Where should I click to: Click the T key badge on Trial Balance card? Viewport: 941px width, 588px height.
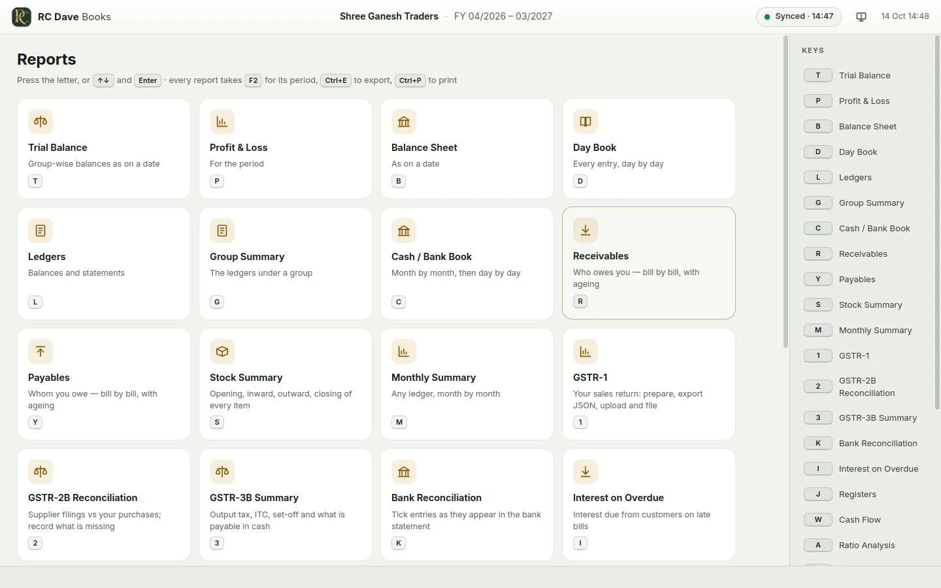[x=35, y=181]
